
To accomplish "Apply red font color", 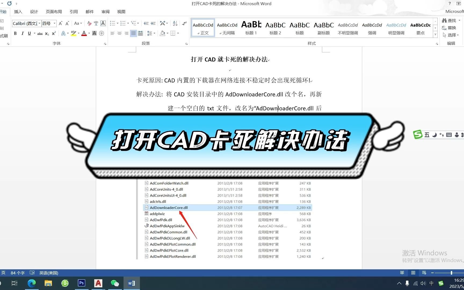I will click(x=84, y=33).
